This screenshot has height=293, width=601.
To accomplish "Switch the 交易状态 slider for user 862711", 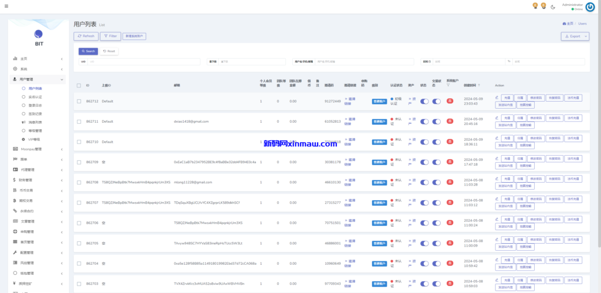I will [437, 122].
